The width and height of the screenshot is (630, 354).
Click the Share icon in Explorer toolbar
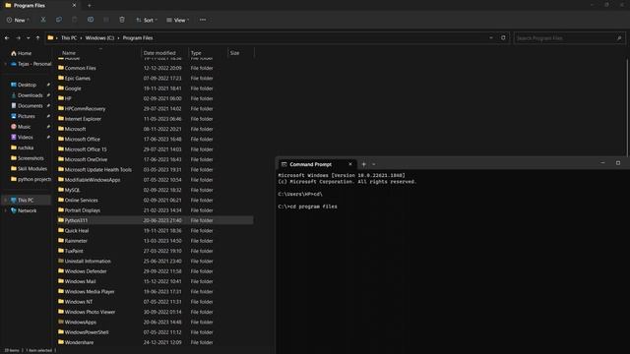click(x=106, y=20)
